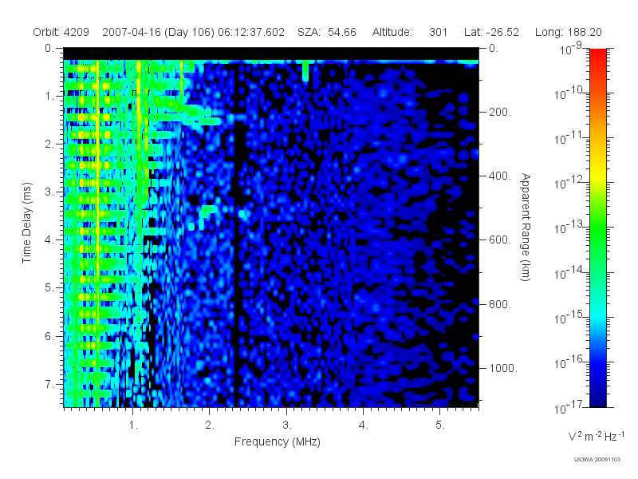
Task: Click the timestamp '06:12:37.602'
Action: point(251,32)
